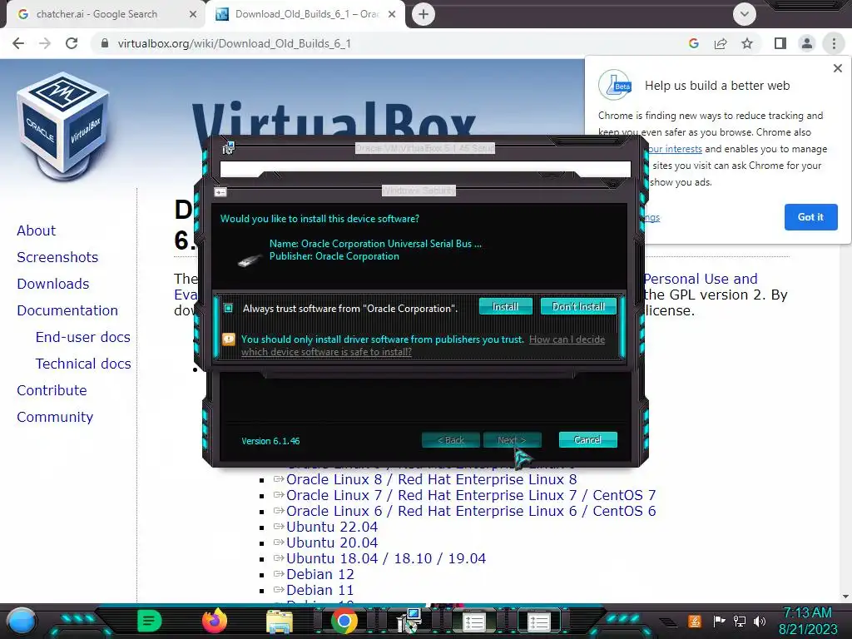This screenshot has width=852, height=639.
Task: Cancel the VirtualBox 6.1.46 setup
Action: tap(587, 439)
